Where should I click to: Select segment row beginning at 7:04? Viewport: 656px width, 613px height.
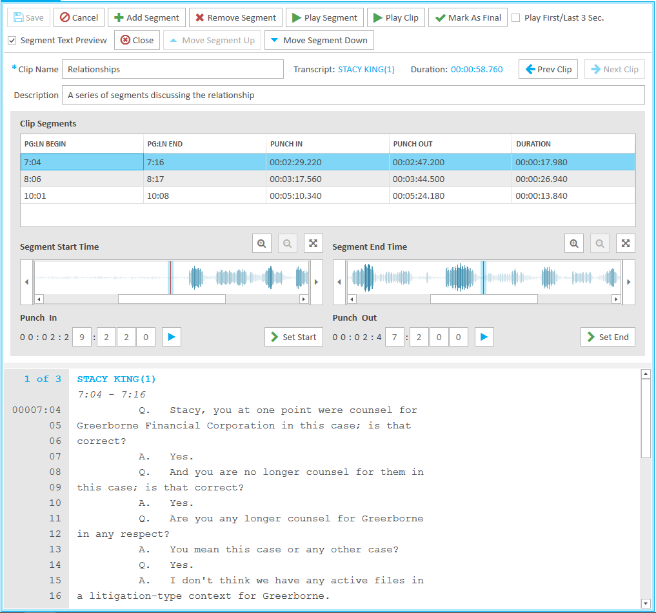pos(328,162)
